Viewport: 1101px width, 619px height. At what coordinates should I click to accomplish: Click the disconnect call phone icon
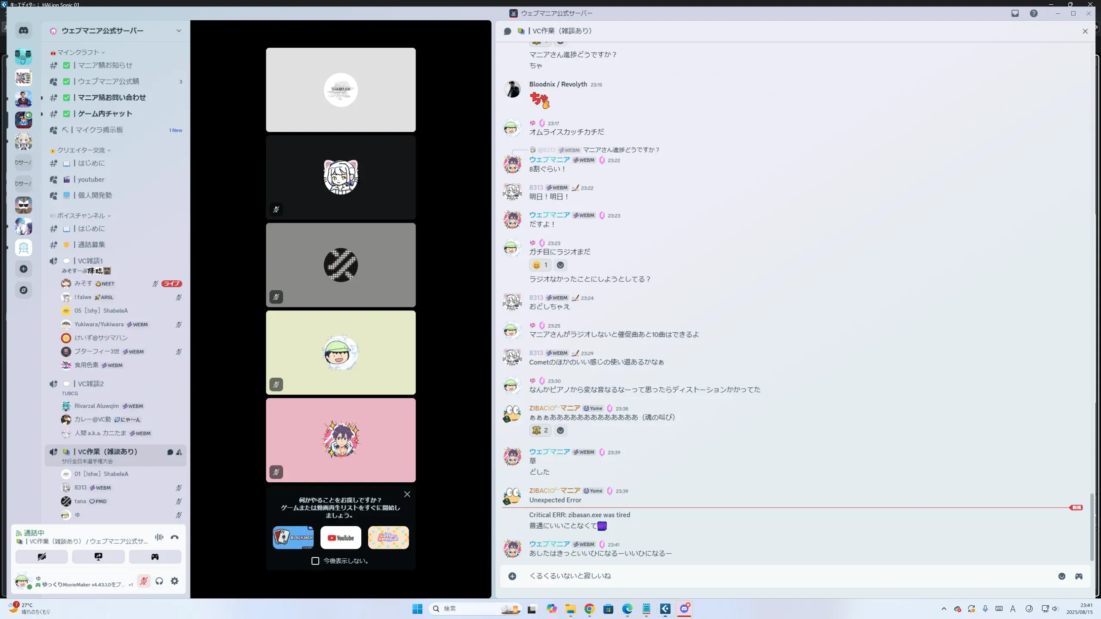[174, 537]
